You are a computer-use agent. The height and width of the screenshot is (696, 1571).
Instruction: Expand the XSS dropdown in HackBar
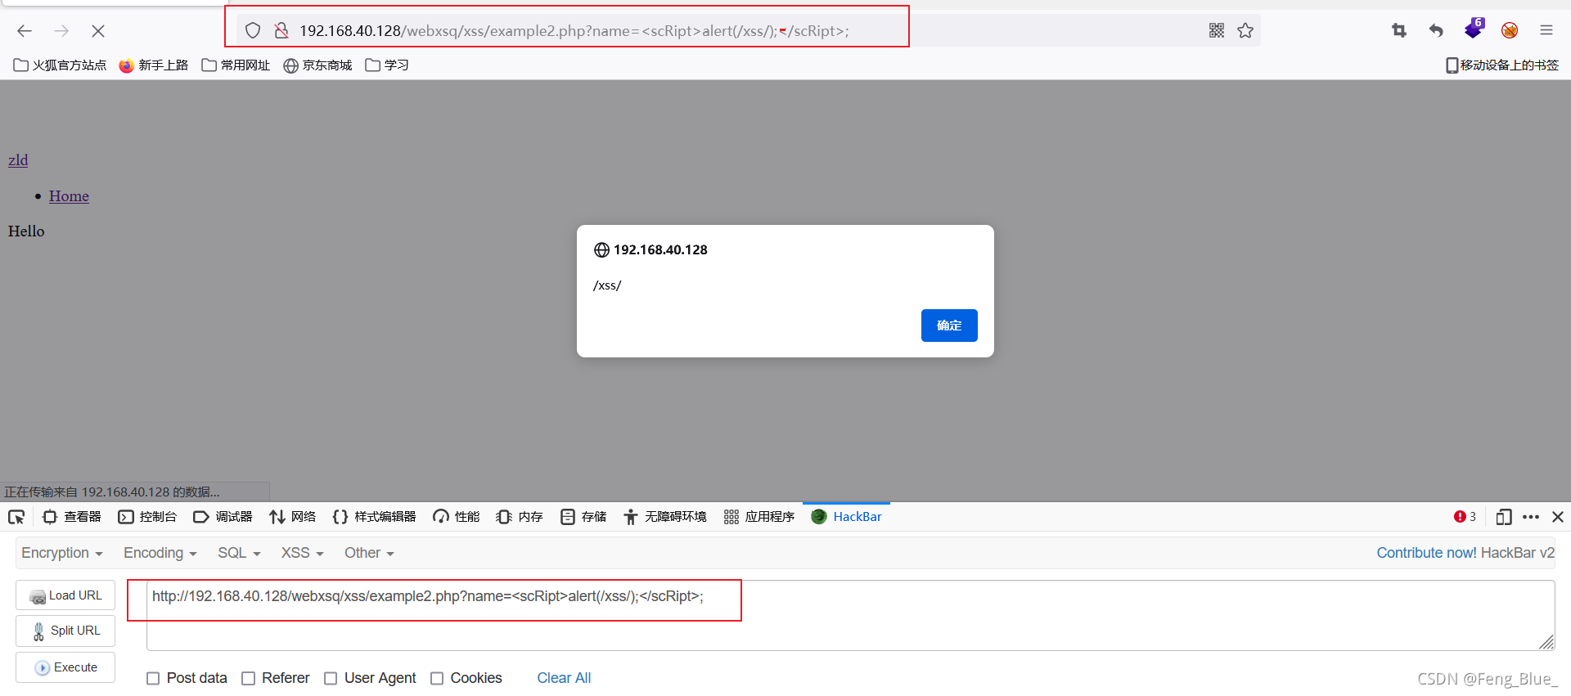click(302, 553)
